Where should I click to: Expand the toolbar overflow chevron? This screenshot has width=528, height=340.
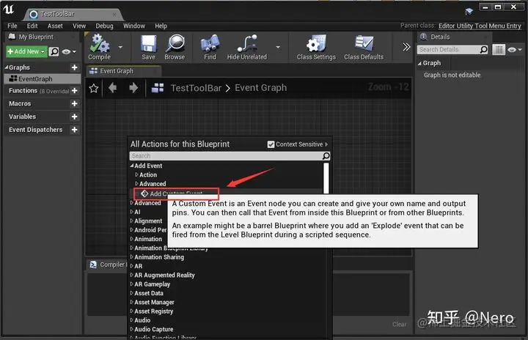406,47
